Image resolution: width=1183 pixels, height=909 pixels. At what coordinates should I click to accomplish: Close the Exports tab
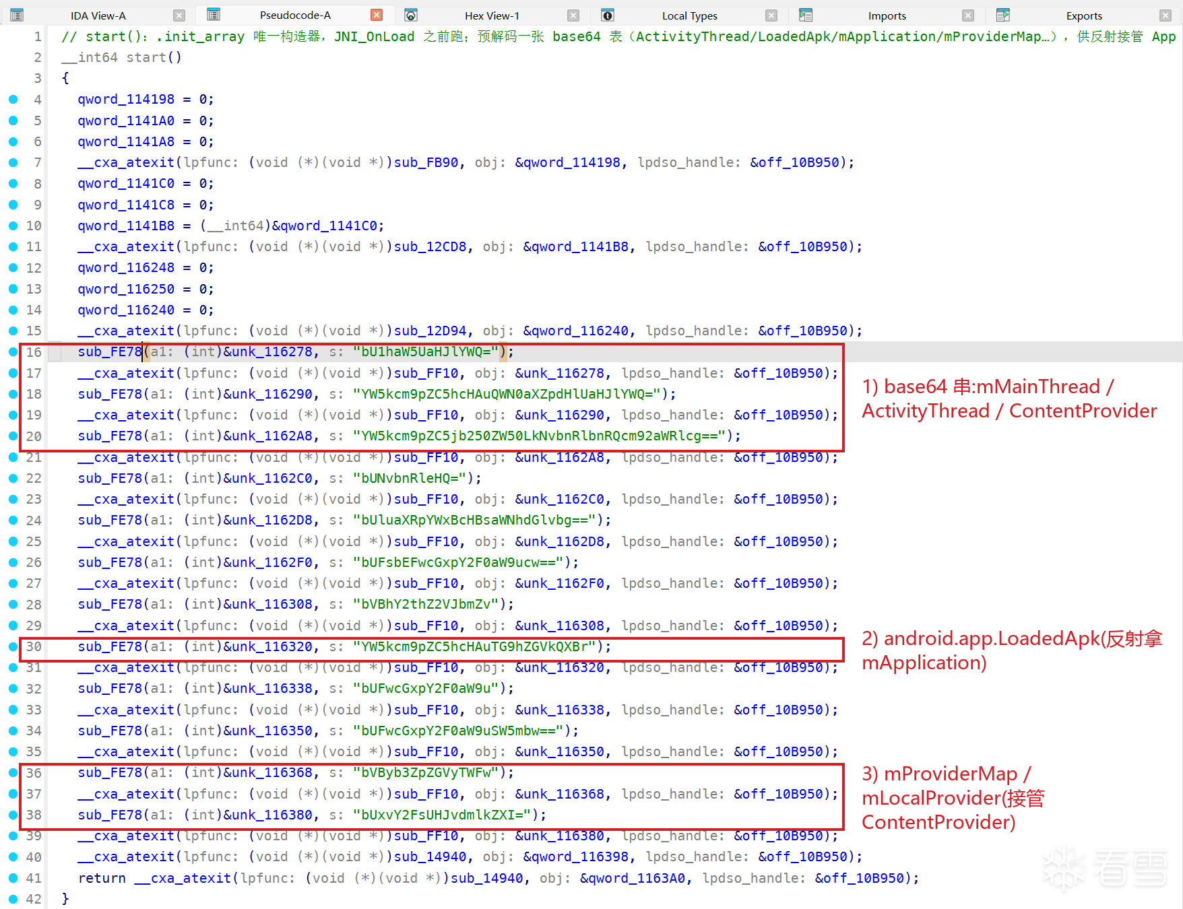coord(1165,15)
